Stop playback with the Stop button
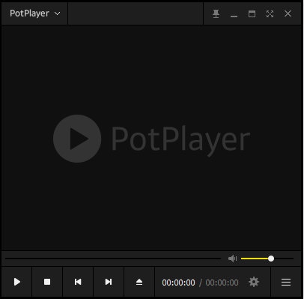Image resolution: width=304 pixels, height=299 pixels. click(x=47, y=282)
